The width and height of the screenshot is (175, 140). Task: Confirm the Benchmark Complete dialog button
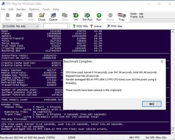[152, 104]
